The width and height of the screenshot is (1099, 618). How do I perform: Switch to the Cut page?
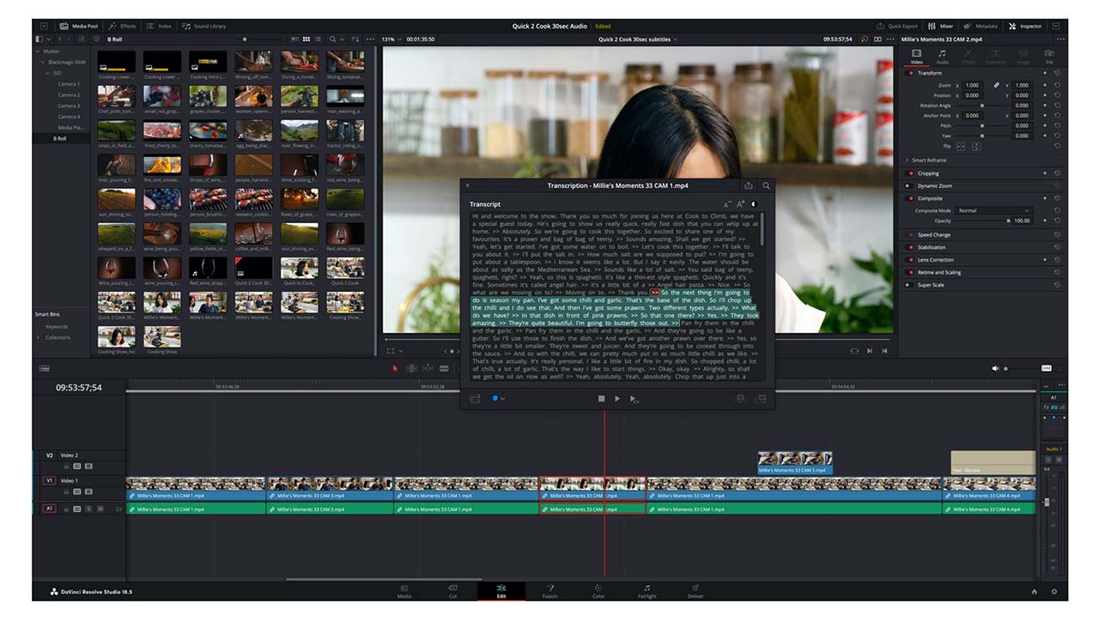pyautogui.click(x=452, y=592)
